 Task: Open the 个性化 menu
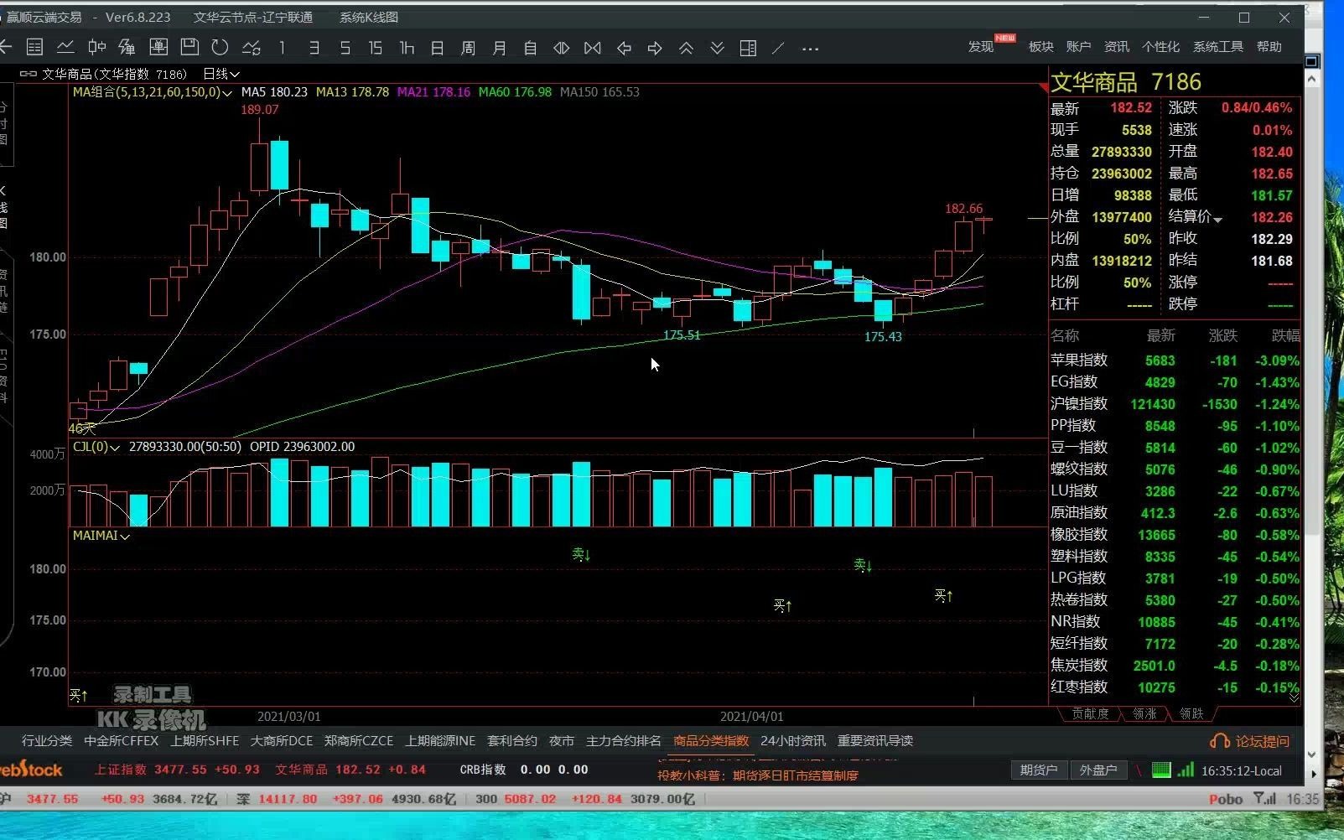(x=1160, y=47)
